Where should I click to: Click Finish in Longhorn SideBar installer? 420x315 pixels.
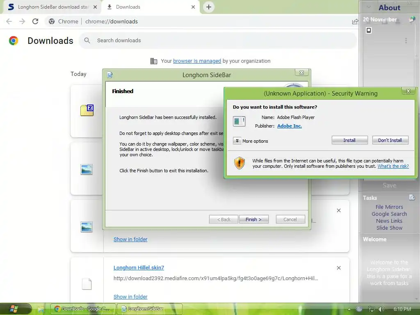(253, 219)
